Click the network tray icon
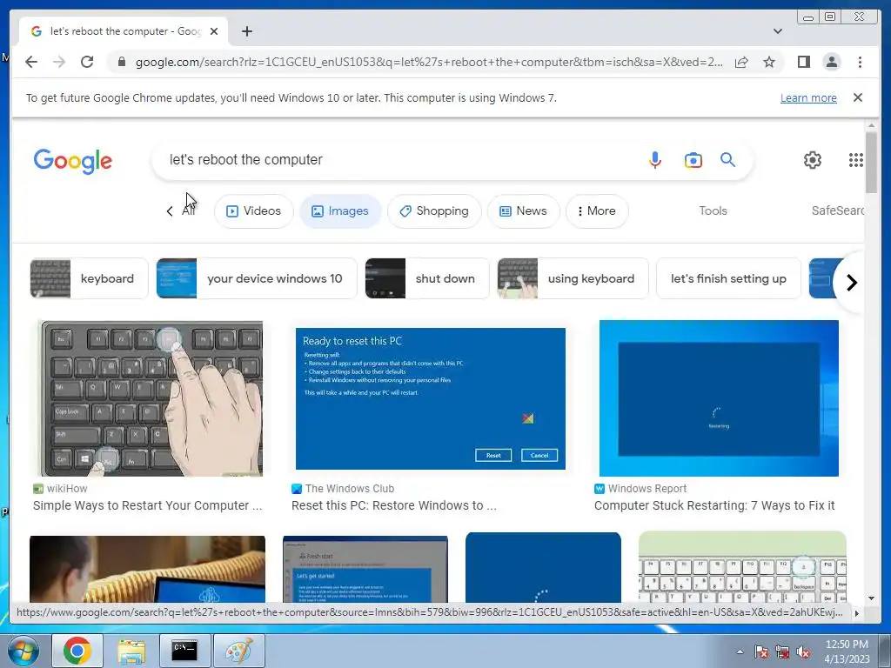 (x=782, y=652)
